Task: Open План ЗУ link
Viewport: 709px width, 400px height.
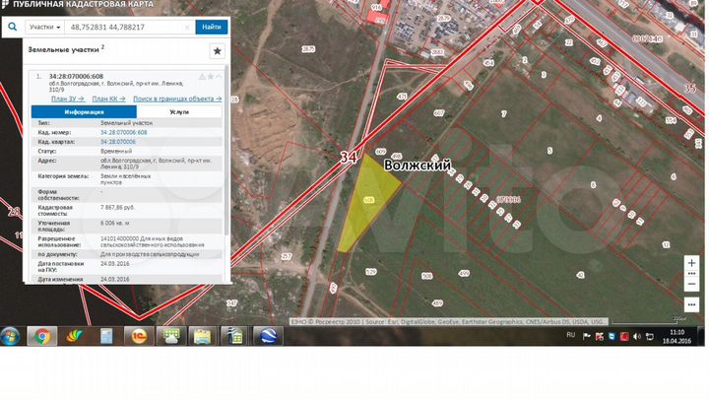Action: [x=68, y=99]
